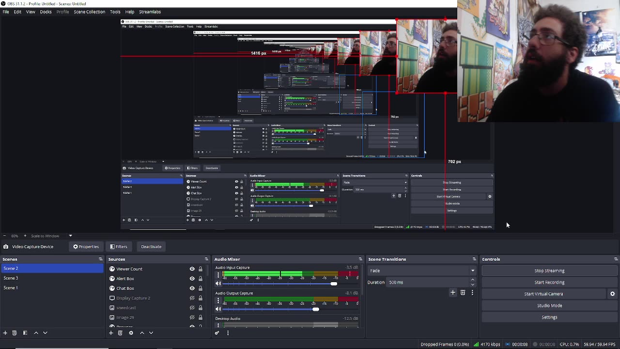Open the View menu

pos(31,12)
